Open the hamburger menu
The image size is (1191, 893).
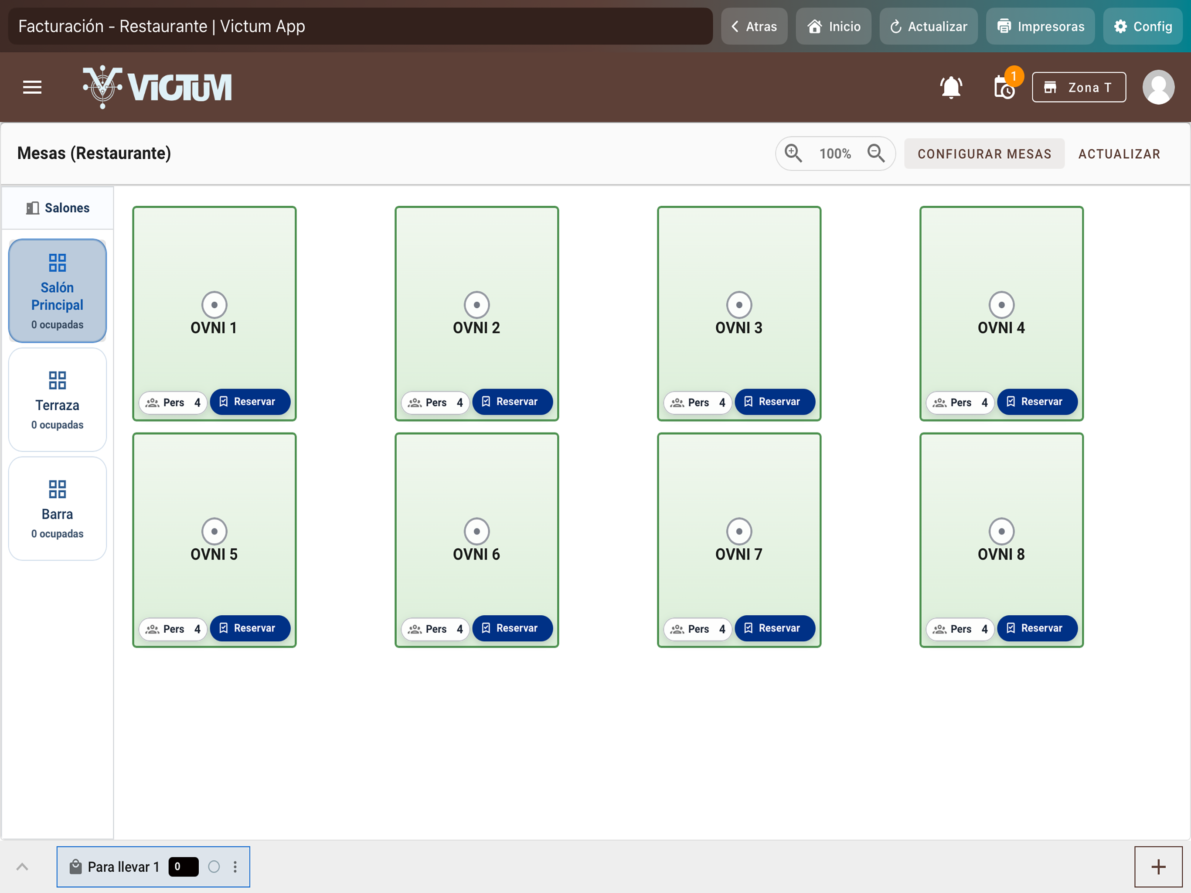[x=32, y=87]
